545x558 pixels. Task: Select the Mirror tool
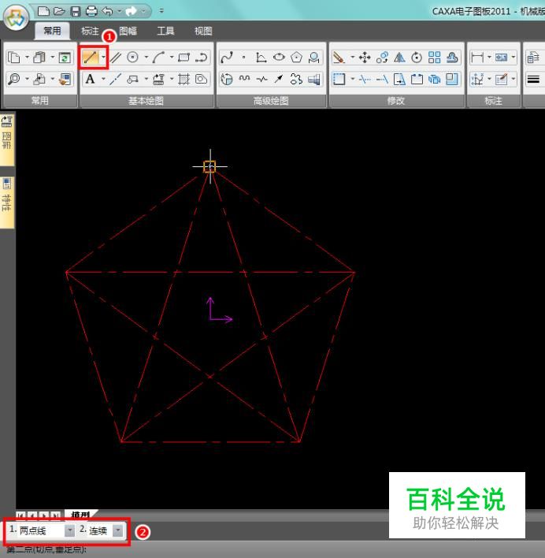[x=398, y=58]
